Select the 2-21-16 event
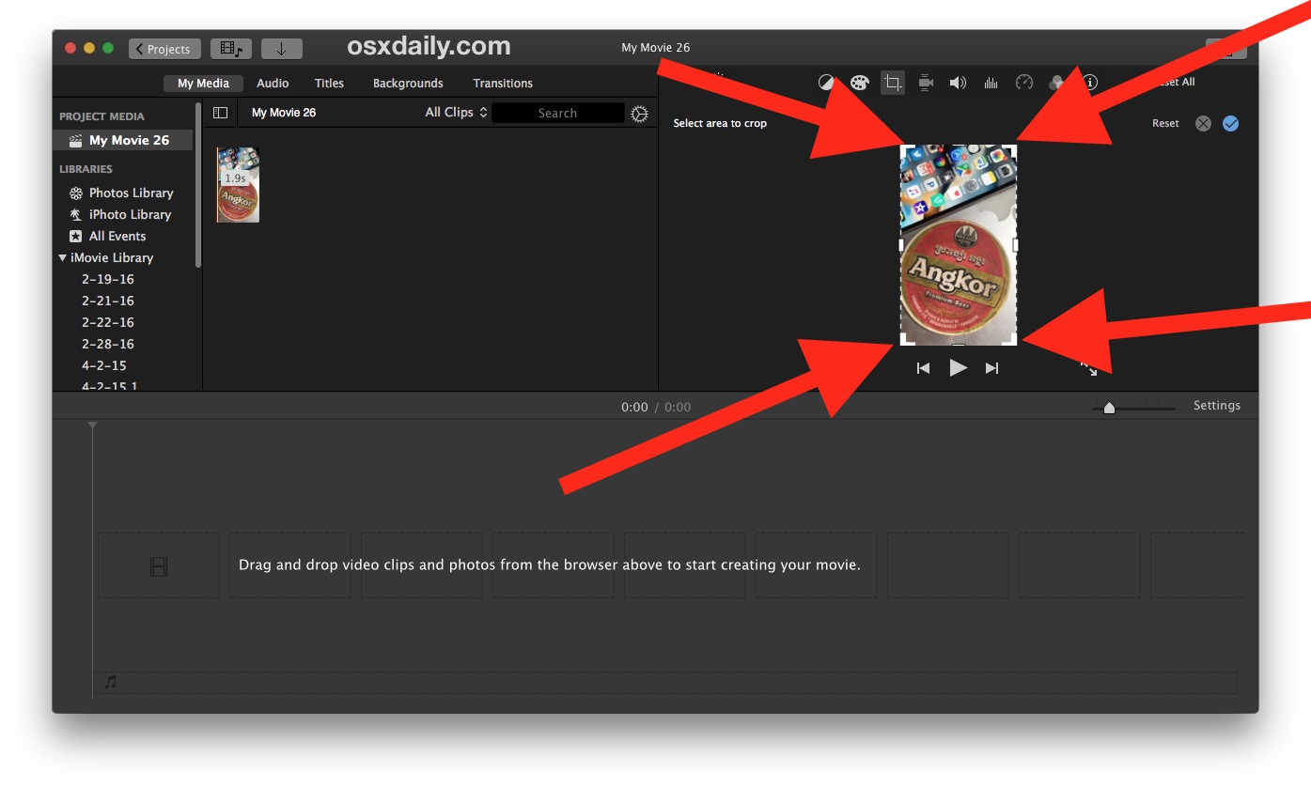Image resolution: width=1311 pixels, height=788 pixels. click(108, 301)
